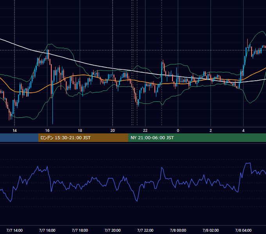Click the price axis label 0

pyautogui.click(x=178, y=131)
